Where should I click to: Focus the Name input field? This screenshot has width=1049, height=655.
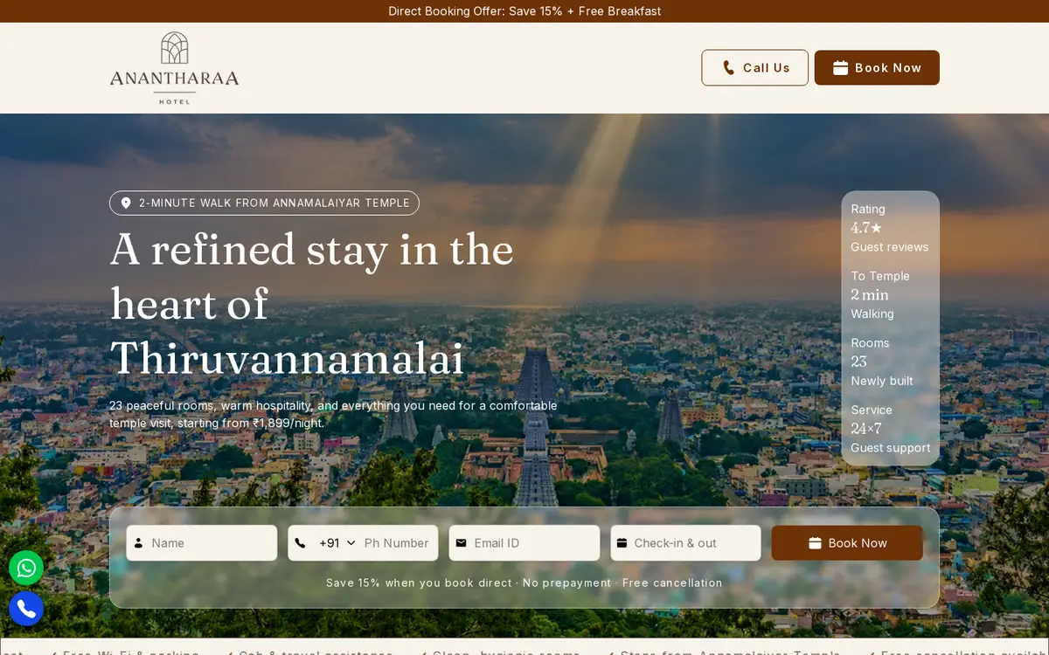pyautogui.click(x=202, y=542)
